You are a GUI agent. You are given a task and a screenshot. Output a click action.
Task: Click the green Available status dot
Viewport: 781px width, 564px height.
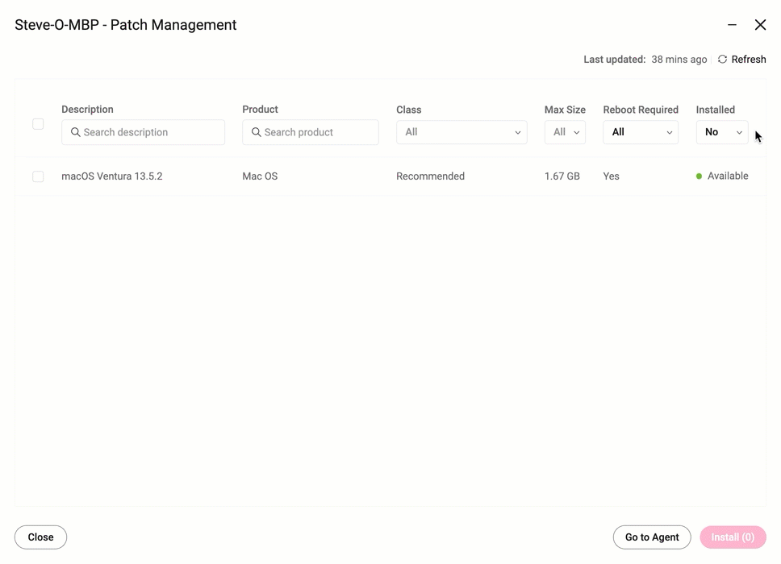tap(699, 176)
